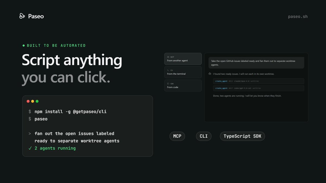This screenshot has width=326, height=183.
Task: Click the Paseo logo icon
Action: pyautogui.click(x=22, y=16)
